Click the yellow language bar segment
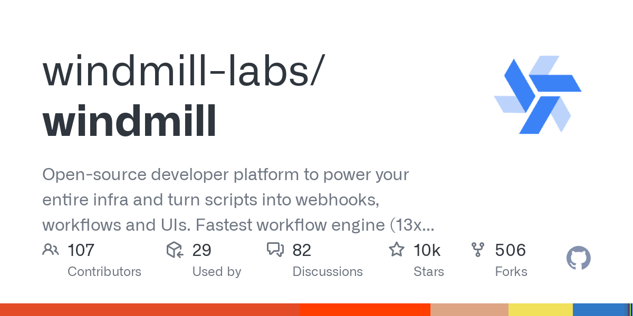Image resolution: width=633 pixels, height=316 pixels. (541, 310)
